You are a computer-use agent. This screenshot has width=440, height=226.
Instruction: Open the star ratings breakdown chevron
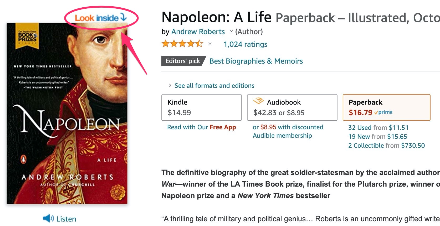coord(210,44)
